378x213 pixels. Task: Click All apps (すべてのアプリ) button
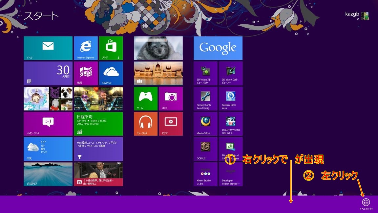(366, 204)
